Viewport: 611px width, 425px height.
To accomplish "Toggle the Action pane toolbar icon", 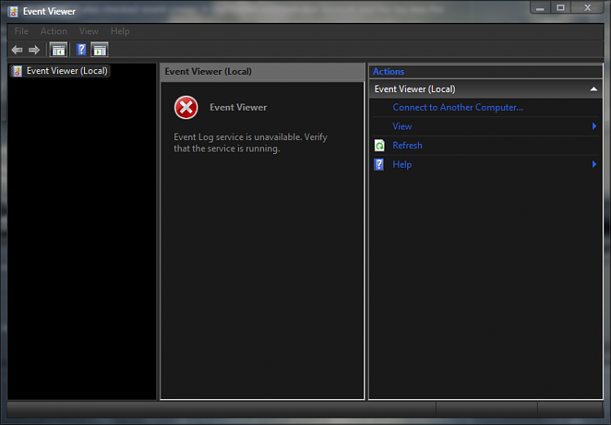I will coord(99,50).
